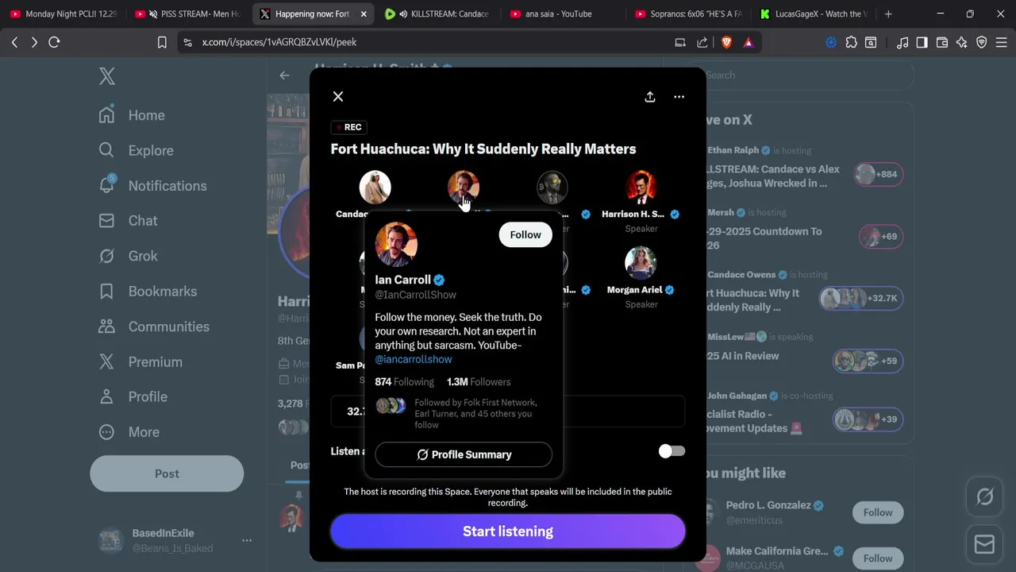Switch to LucasGageX browser tab

point(812,14)
